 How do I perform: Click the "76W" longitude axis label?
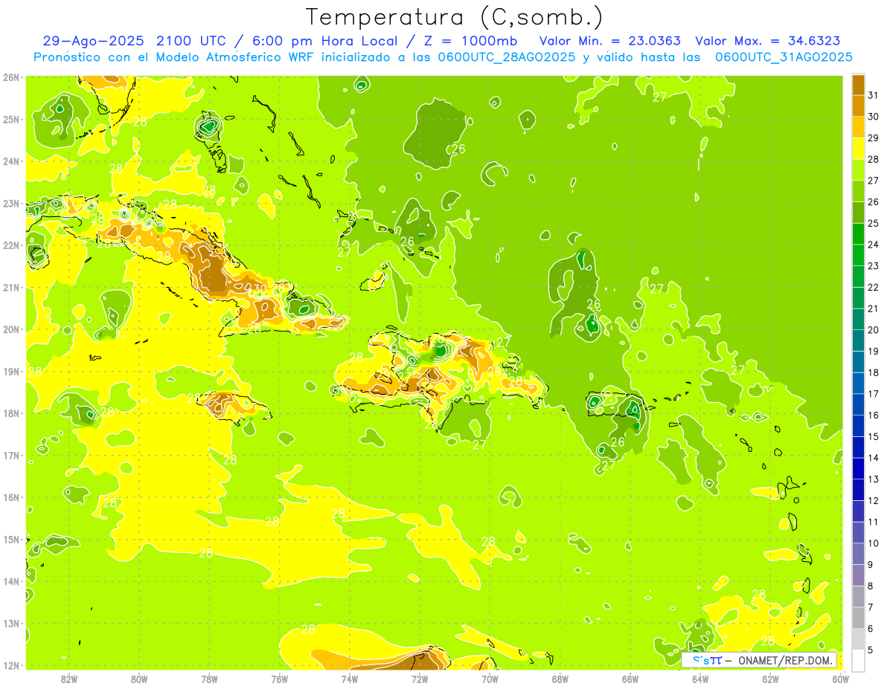tap(279, 678)
